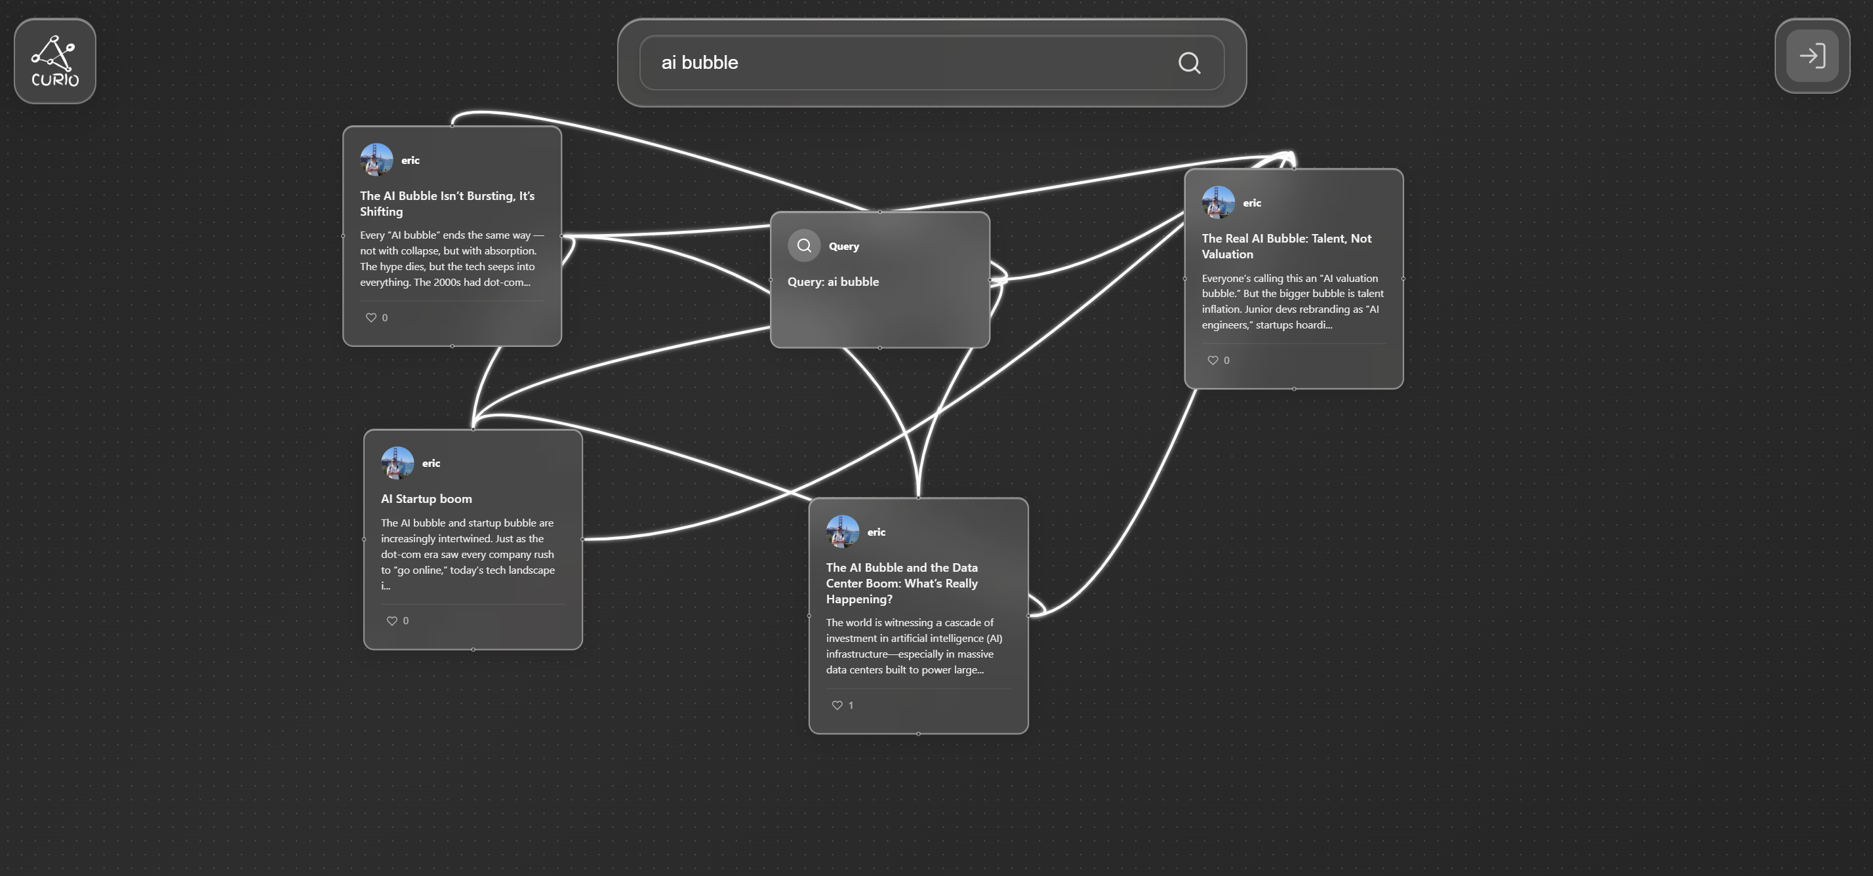Click the login arrow icon button
1873x876 pixels.
pos(1811,56)
